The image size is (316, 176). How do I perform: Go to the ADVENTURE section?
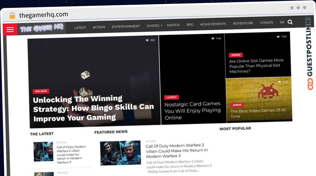[x=243, y=23]
